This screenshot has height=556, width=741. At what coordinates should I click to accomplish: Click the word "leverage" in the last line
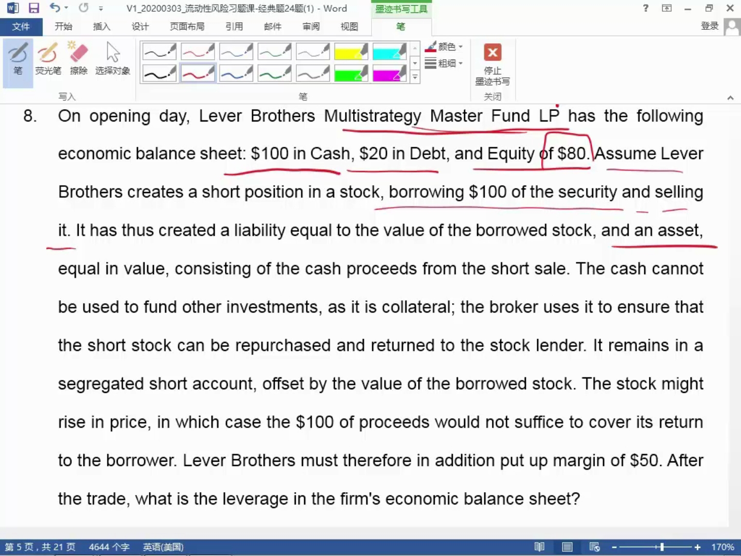(x=256, y=499)
